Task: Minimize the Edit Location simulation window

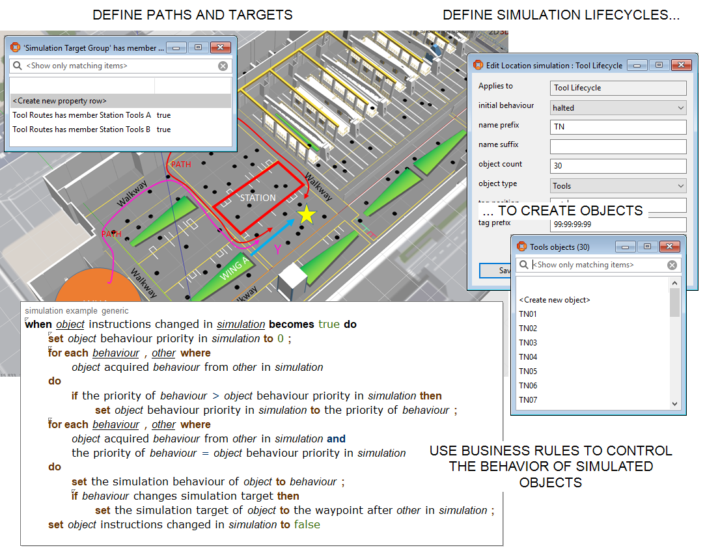Action: 637,65
